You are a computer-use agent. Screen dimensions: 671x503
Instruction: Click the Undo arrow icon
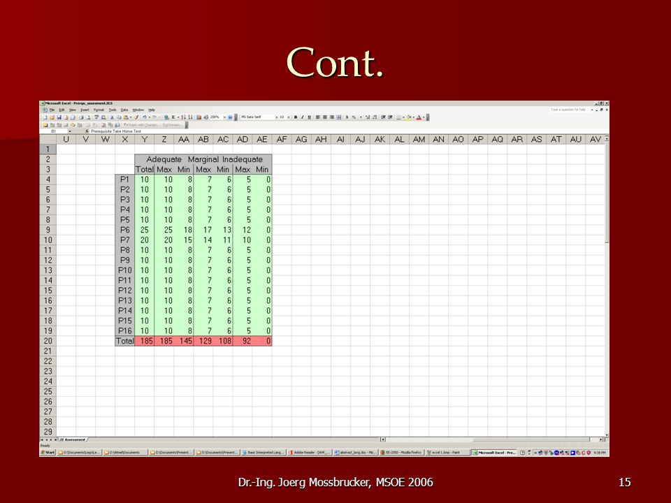145,117
